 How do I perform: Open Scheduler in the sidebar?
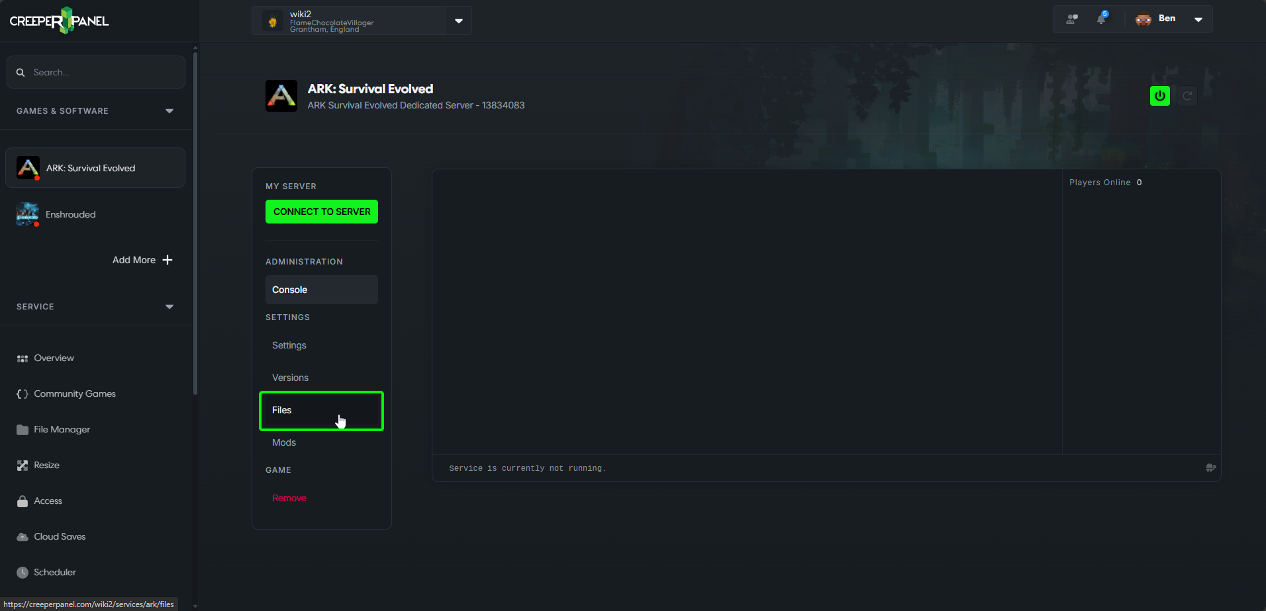pyautogui.click(x=55, y=573)
